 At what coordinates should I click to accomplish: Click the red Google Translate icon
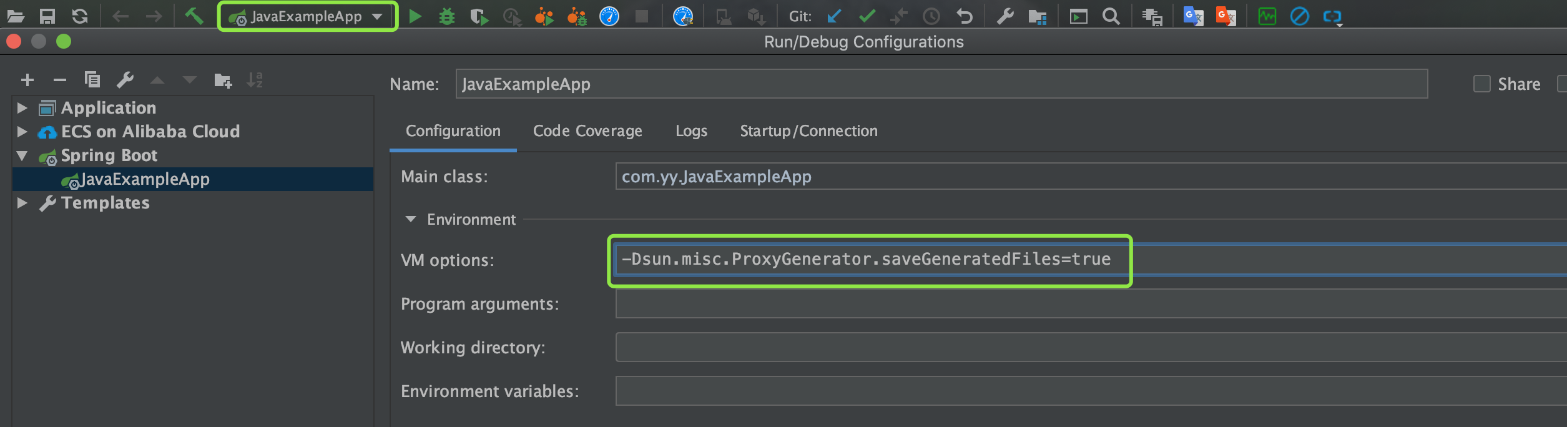1226,16
